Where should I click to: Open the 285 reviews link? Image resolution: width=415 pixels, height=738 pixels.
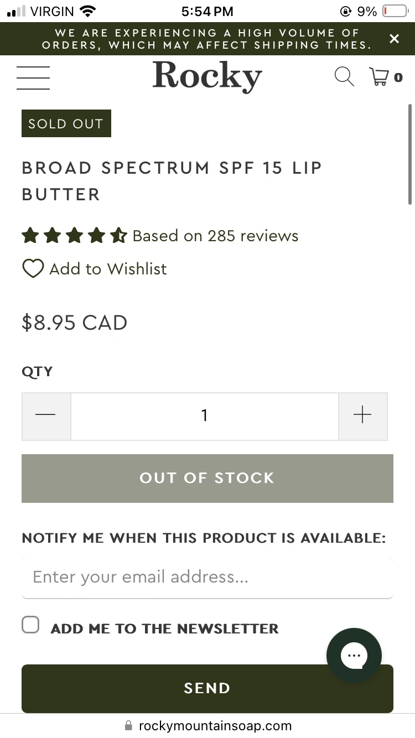(x=216, y=236)
